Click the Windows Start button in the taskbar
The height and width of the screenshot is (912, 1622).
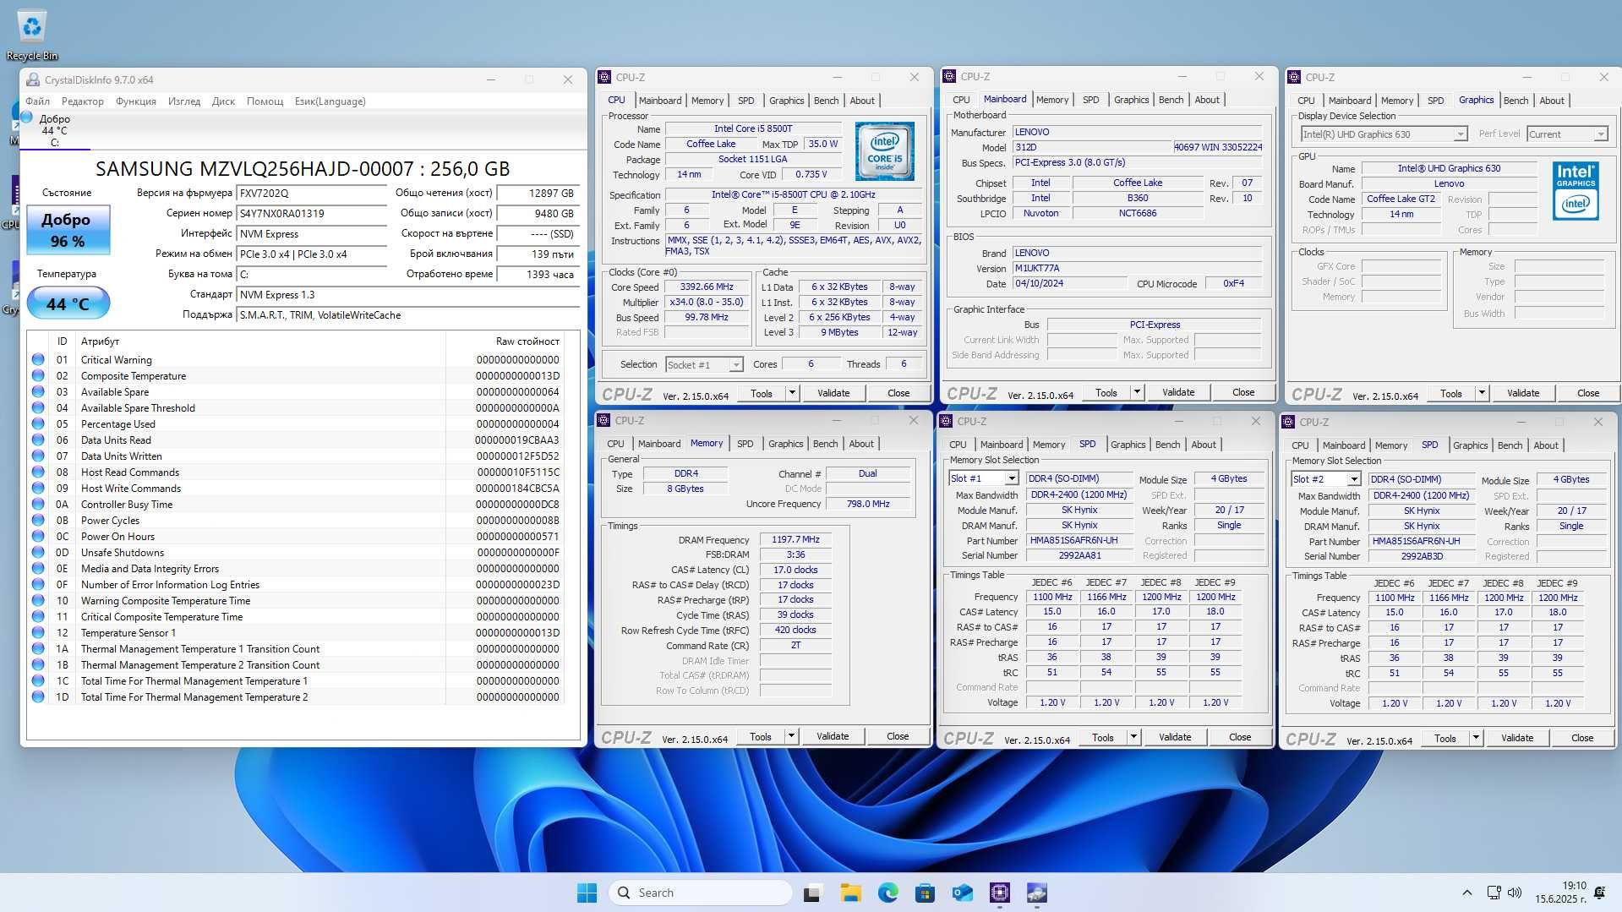(x=587, y=893)
